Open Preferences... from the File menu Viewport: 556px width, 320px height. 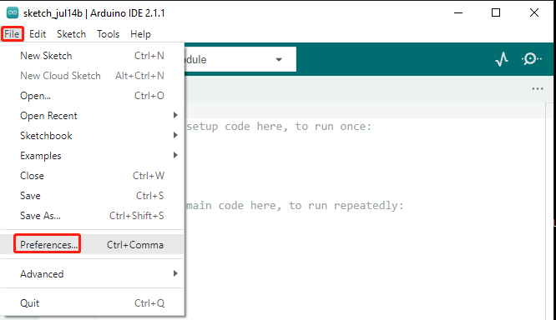tap(92, 245)
